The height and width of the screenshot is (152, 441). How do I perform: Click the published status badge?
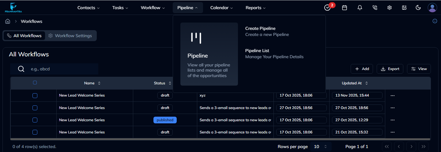tap(165, 120)
